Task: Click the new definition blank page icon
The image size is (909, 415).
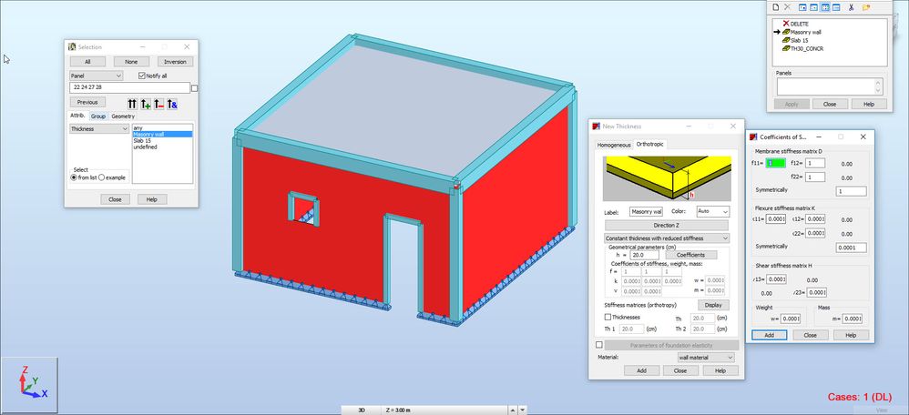Action: click(x=776, y=7)
